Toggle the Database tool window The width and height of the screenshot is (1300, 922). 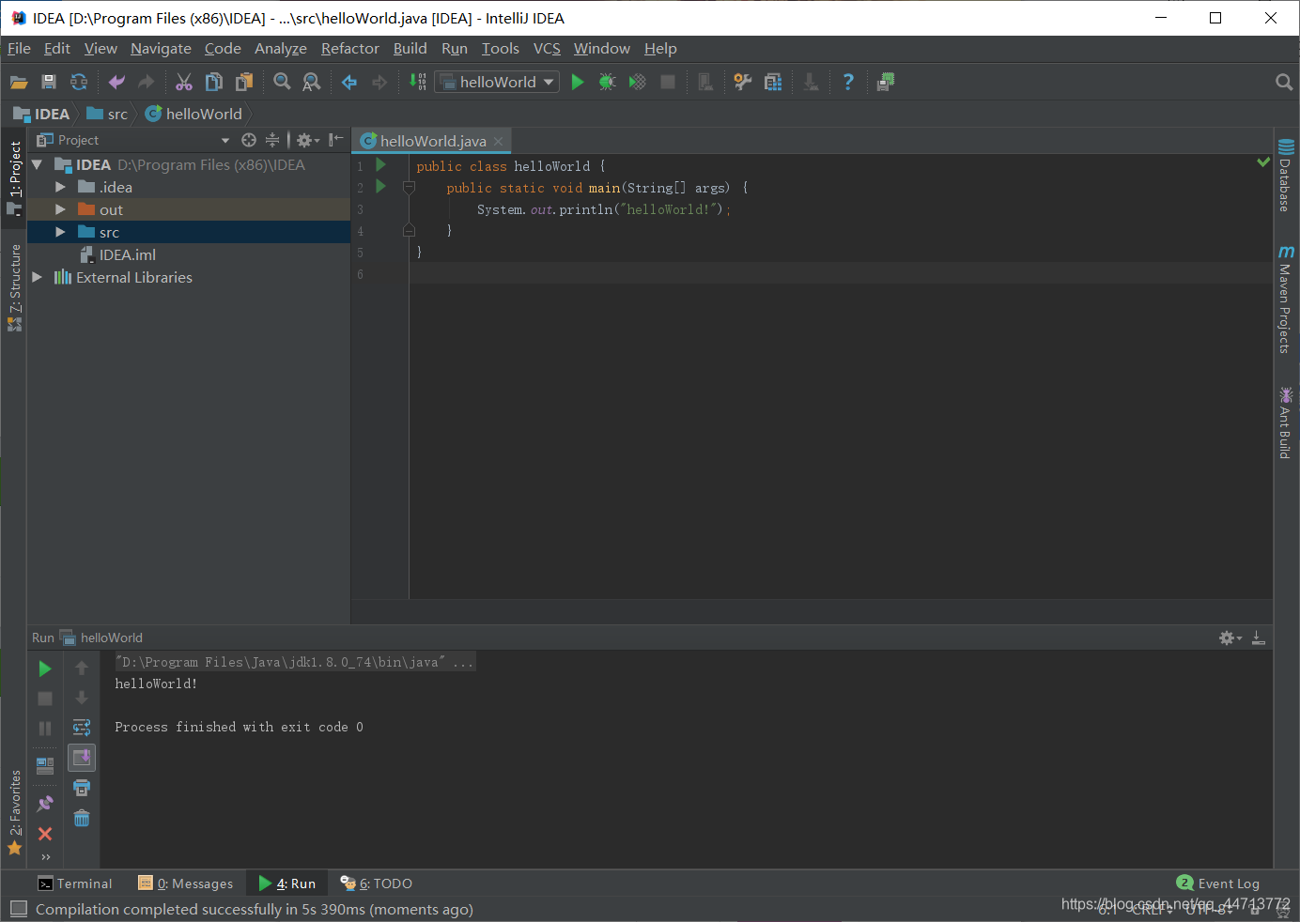1286,175
